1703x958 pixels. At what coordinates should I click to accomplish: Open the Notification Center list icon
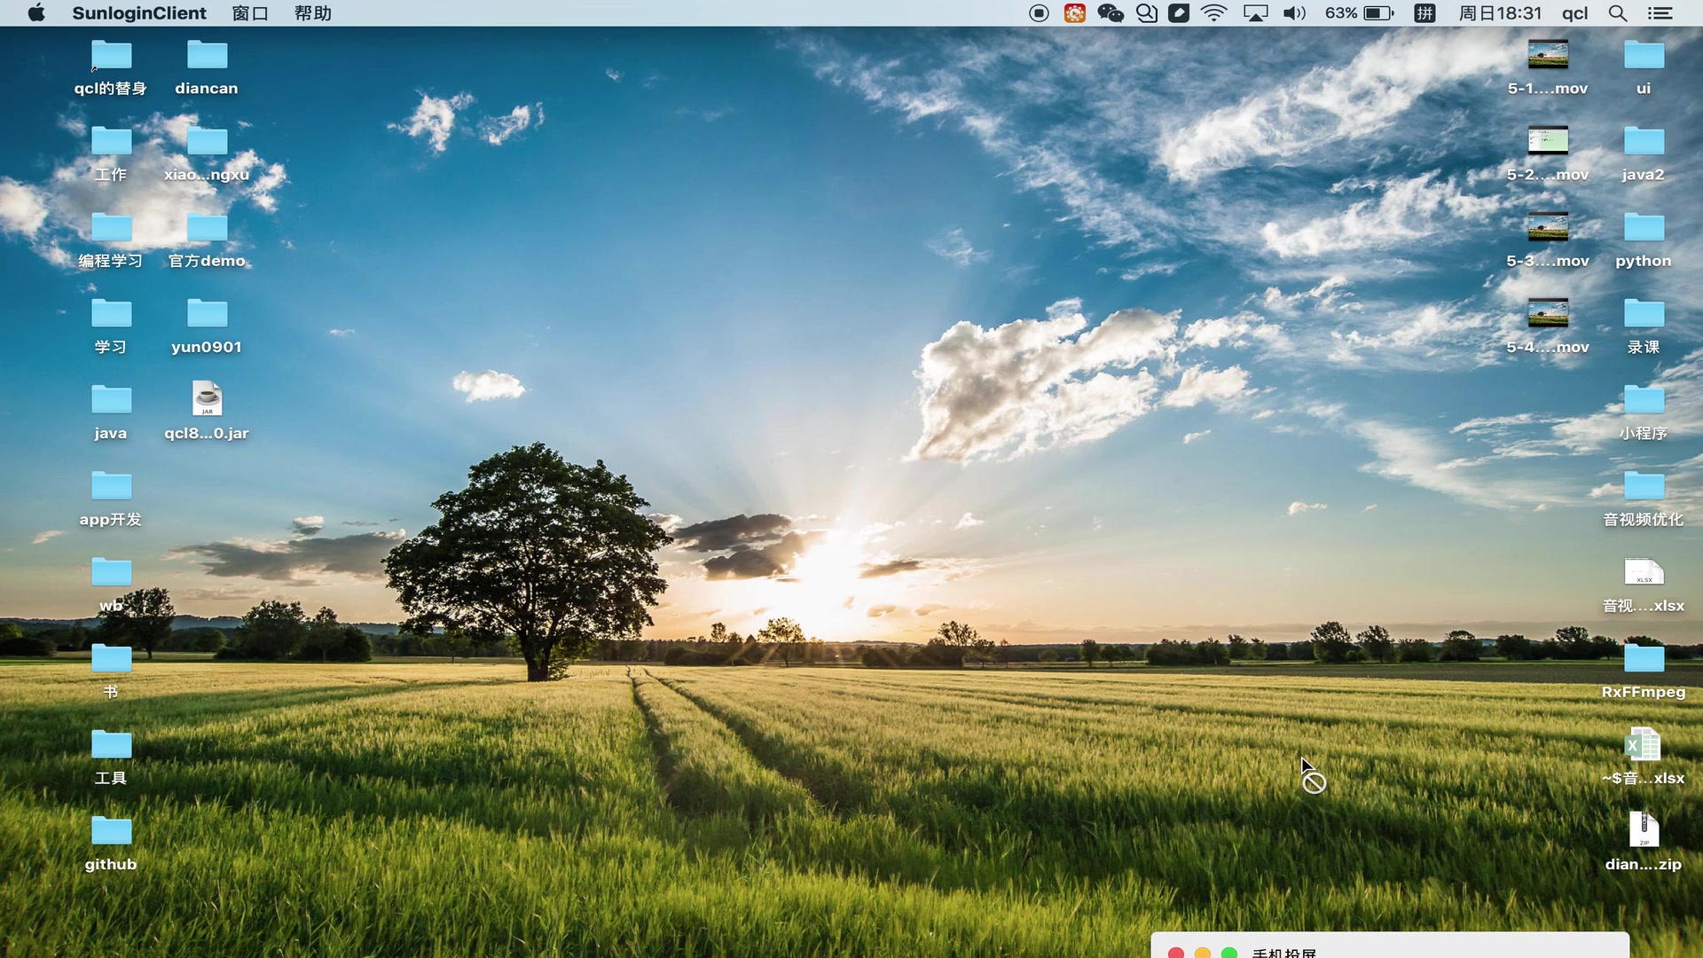click(1660, 13)
